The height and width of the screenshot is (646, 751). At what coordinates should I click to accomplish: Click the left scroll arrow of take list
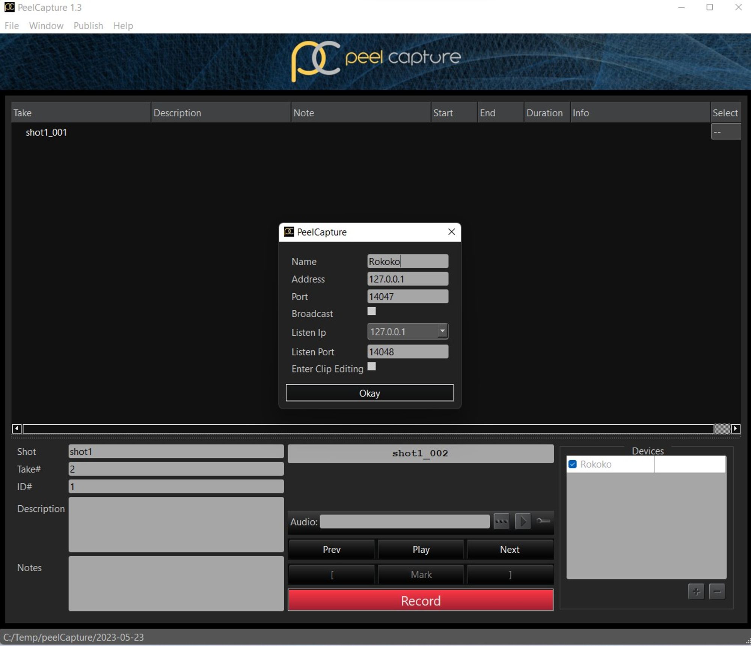click(17, 428)
